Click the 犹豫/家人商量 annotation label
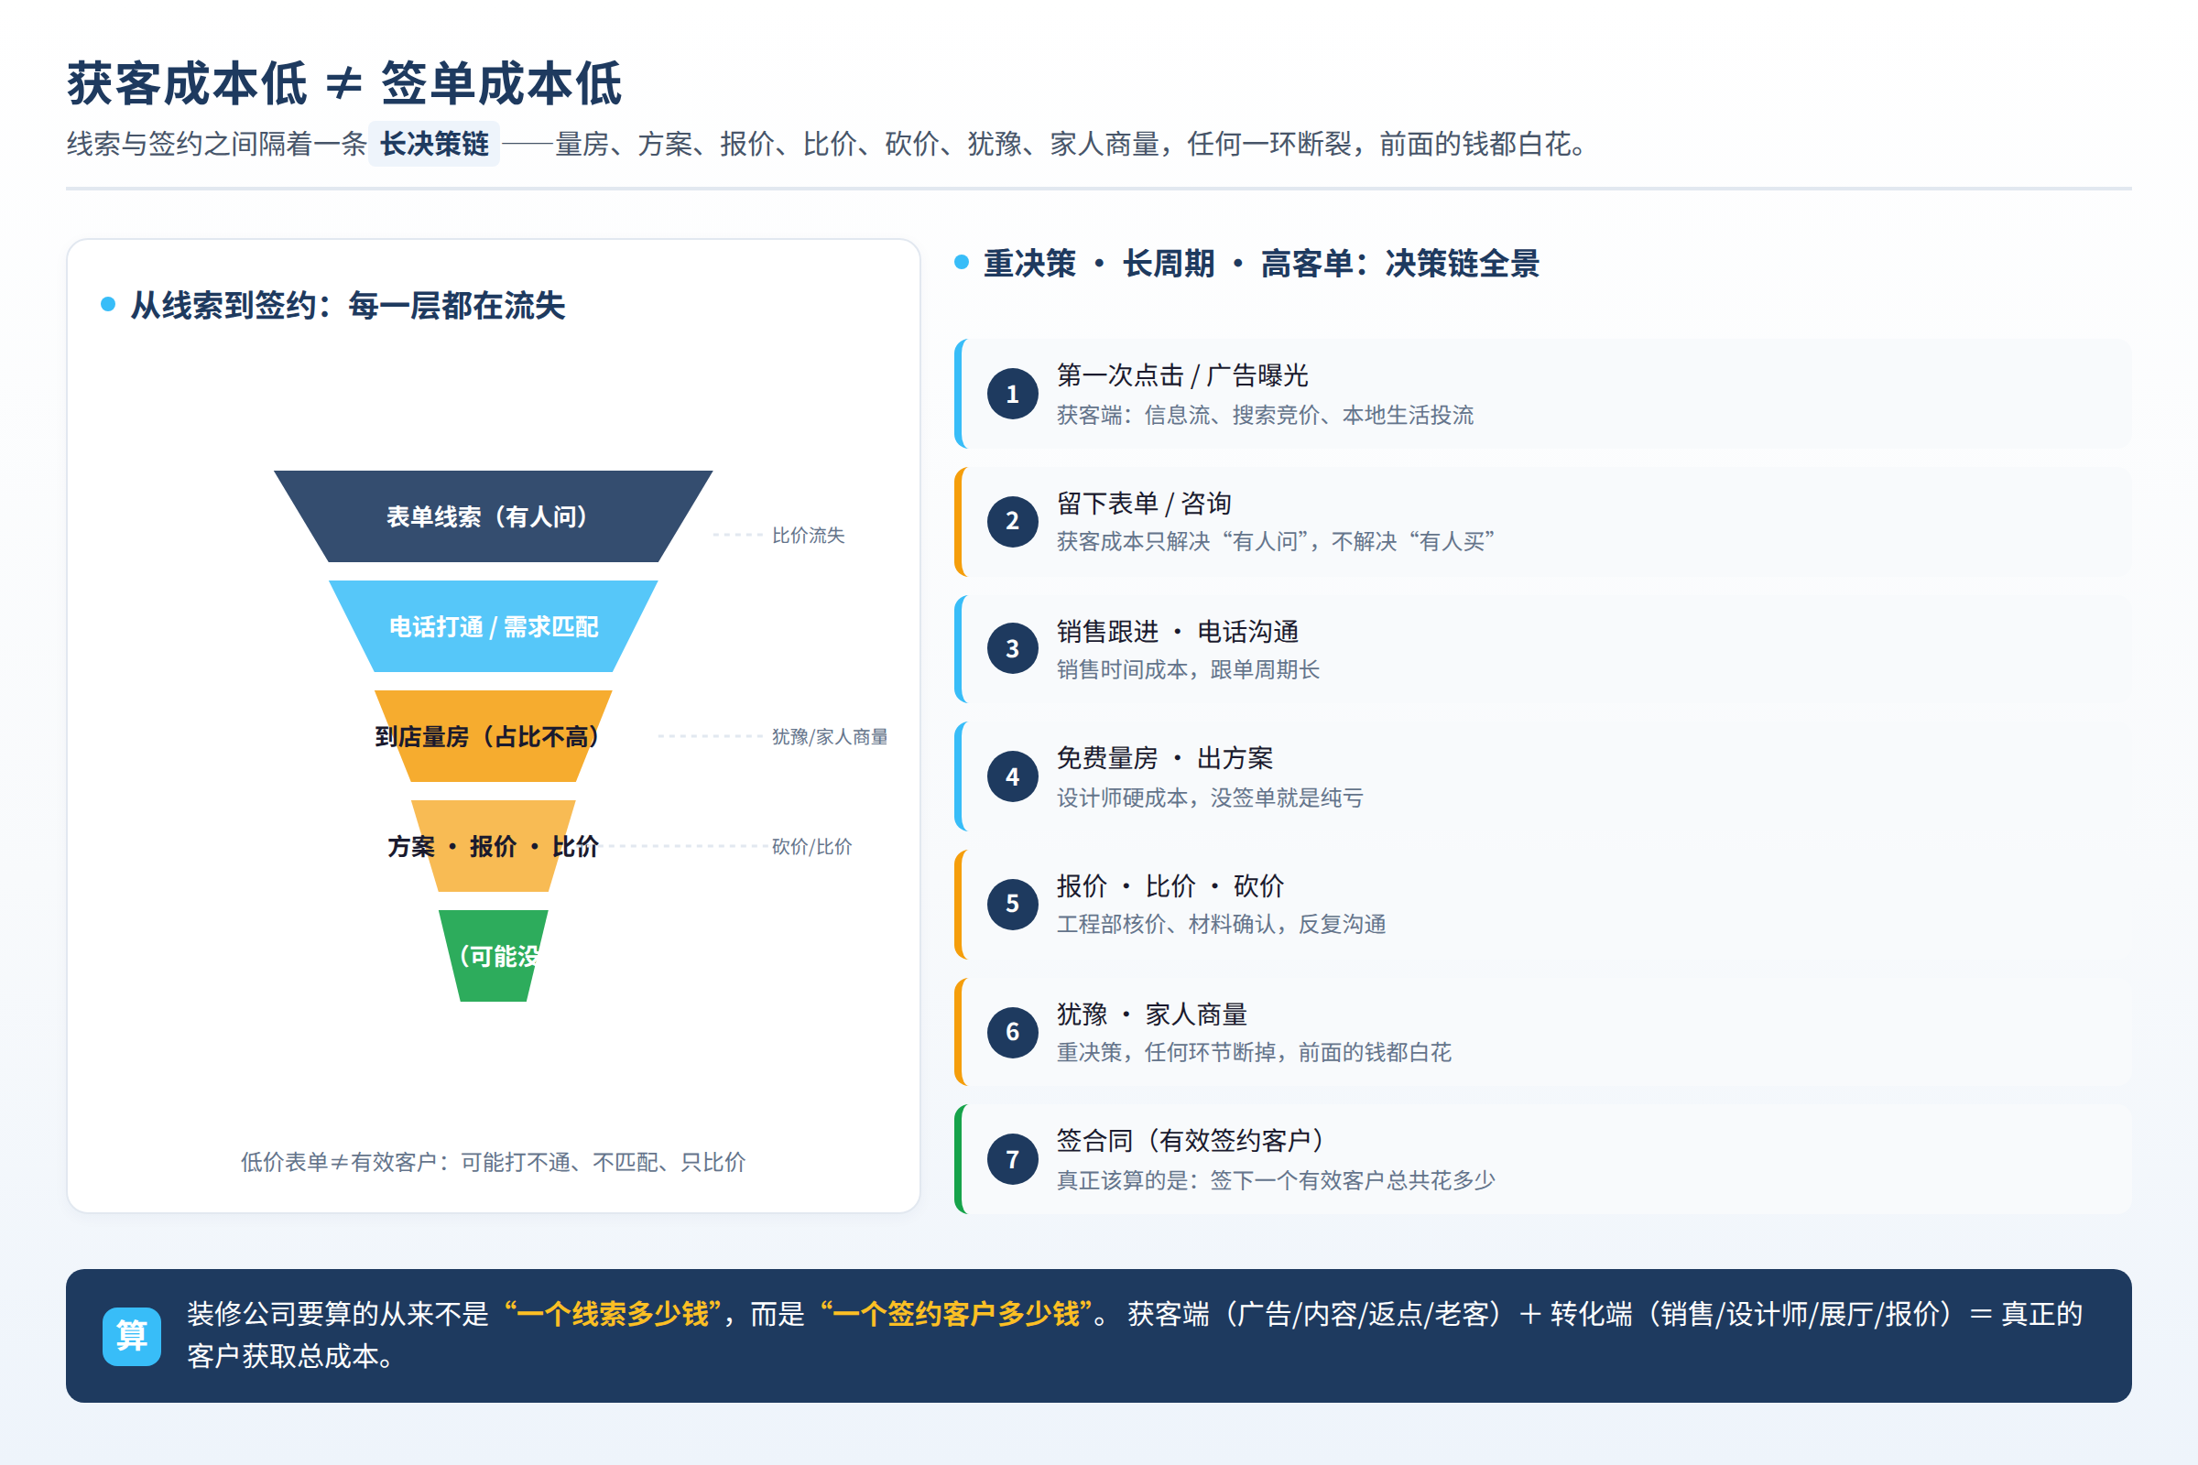 click(830, 736)
